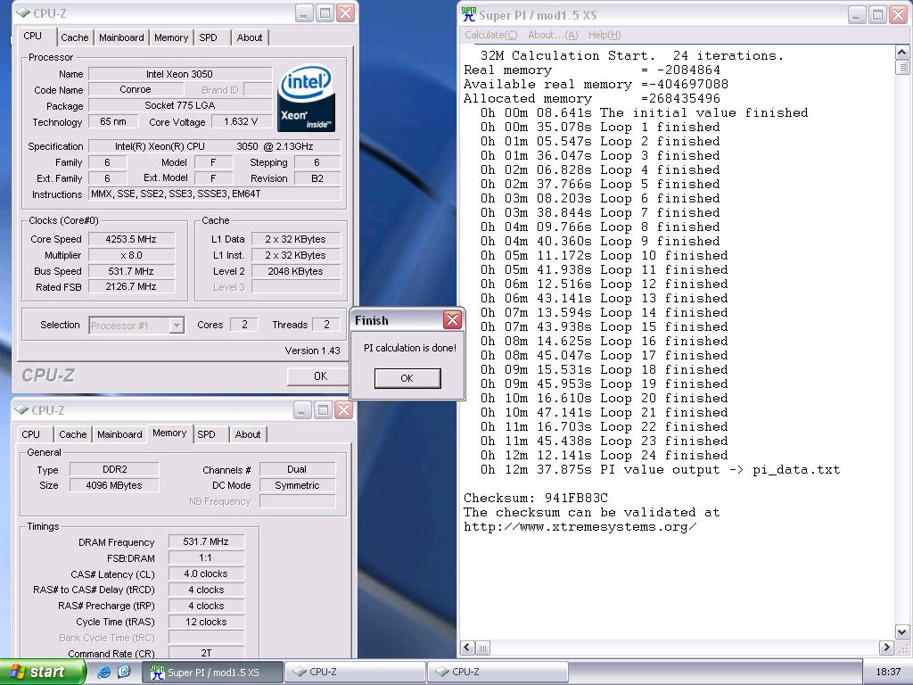This screenshot has width=913, height=685.
Task: Open the Calculate menu in Super PI
Action: (490, 35)
